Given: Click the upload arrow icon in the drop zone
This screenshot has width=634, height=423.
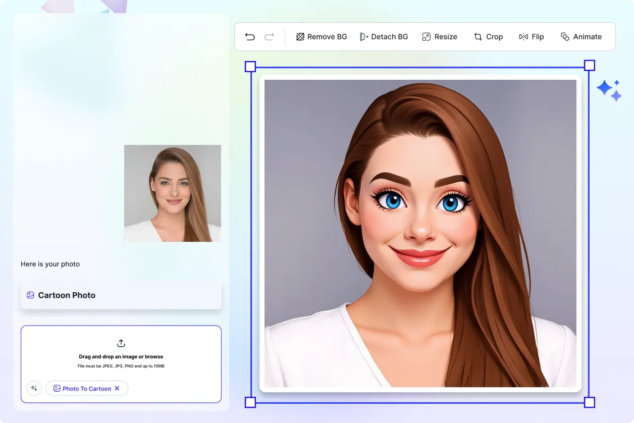Looking at the screenshot, I should pyautogui.click(x=121, y=343).
